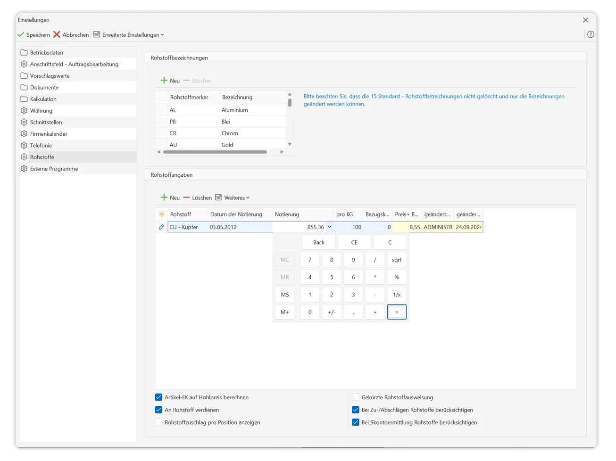Enable Rohstoffzuschlag pro Position anzeigen

click(x=159, y=422)
